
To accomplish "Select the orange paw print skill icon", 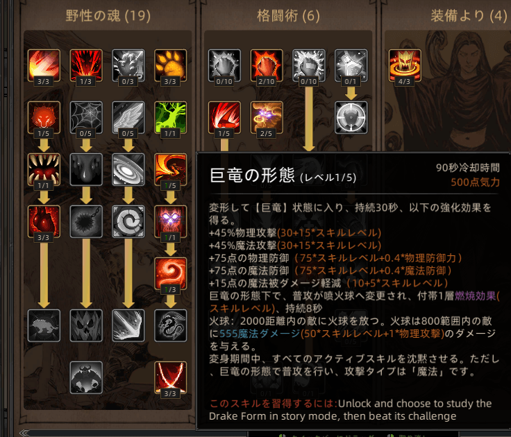I will coord(170,65).
